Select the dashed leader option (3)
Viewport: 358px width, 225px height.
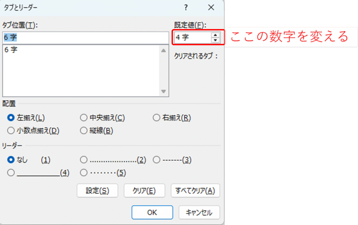coord(156,160)
